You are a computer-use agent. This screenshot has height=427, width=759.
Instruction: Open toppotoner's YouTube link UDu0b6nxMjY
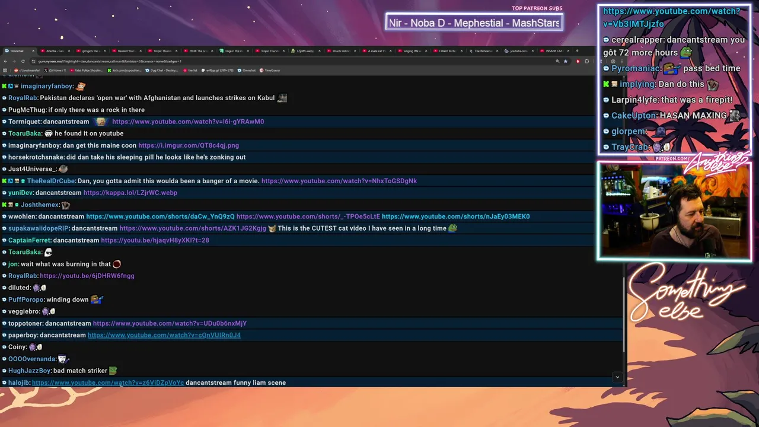(170, 323)
